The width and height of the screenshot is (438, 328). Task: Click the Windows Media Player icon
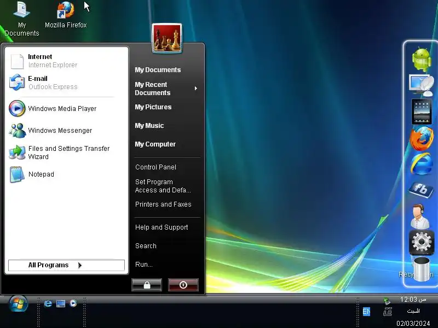coord(17,108)
